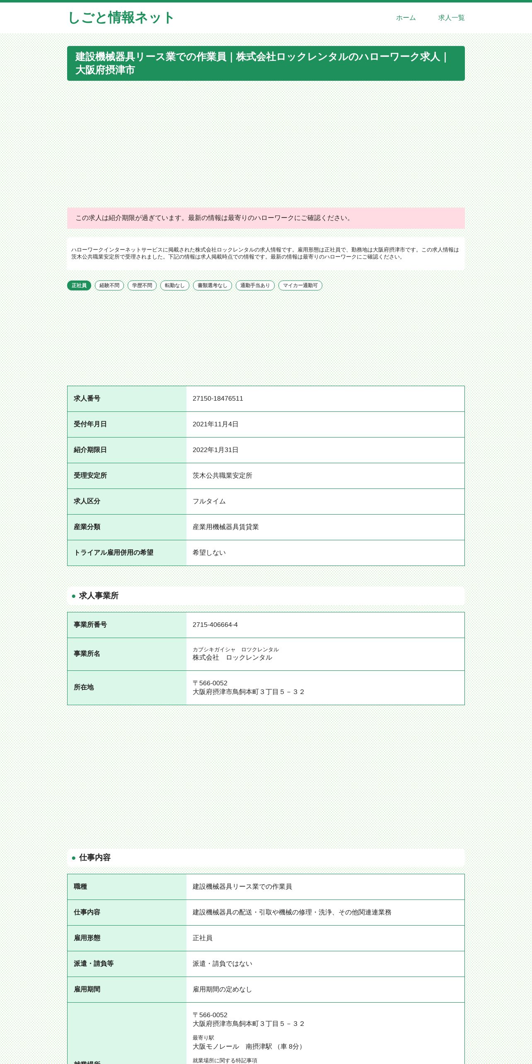Click the 正社員 tag badge
Image resolution: width=532 pixels, height=1064 pixels.
click(79, 285)
